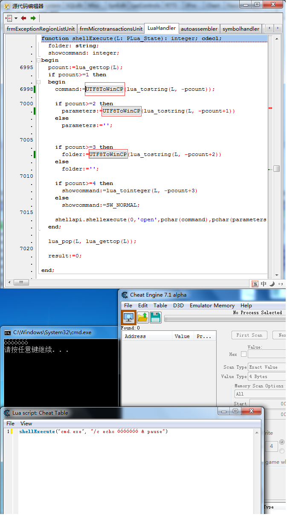Click the Cheat Engine open process icon
This screenshot has height=517, width=287.
pyautogui.click(x=129, y=318)
